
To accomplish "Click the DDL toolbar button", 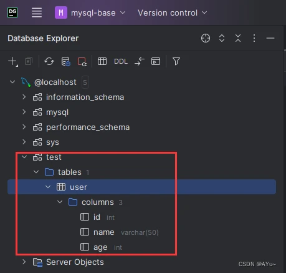I will [x=121, y=61].
